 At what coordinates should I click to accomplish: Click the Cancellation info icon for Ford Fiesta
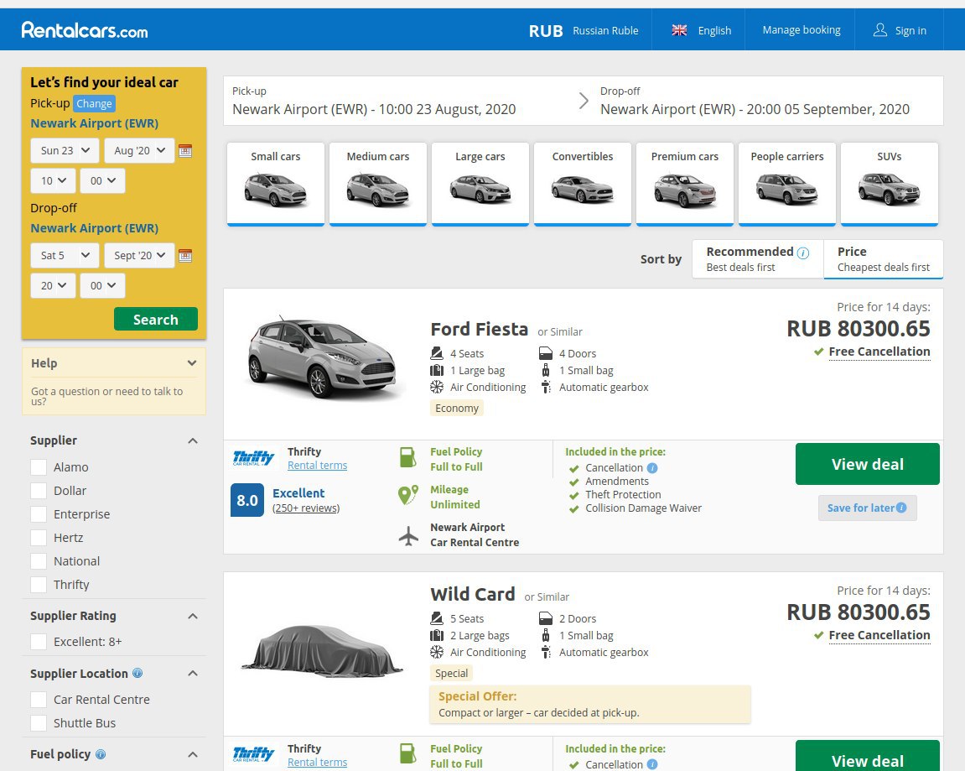click(x=652, y=468)
